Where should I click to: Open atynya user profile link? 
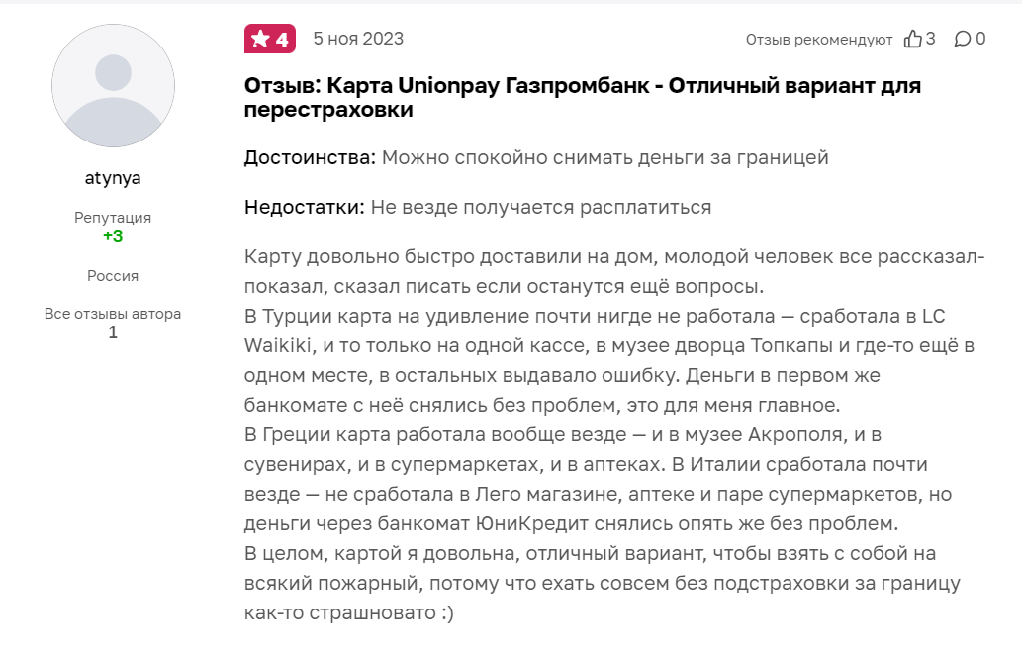pyautogui.click(x=113, y=179)
